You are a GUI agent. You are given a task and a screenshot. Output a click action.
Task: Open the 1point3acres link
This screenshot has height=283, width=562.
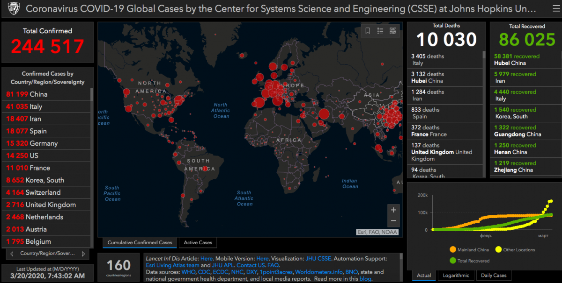(277, 272)
